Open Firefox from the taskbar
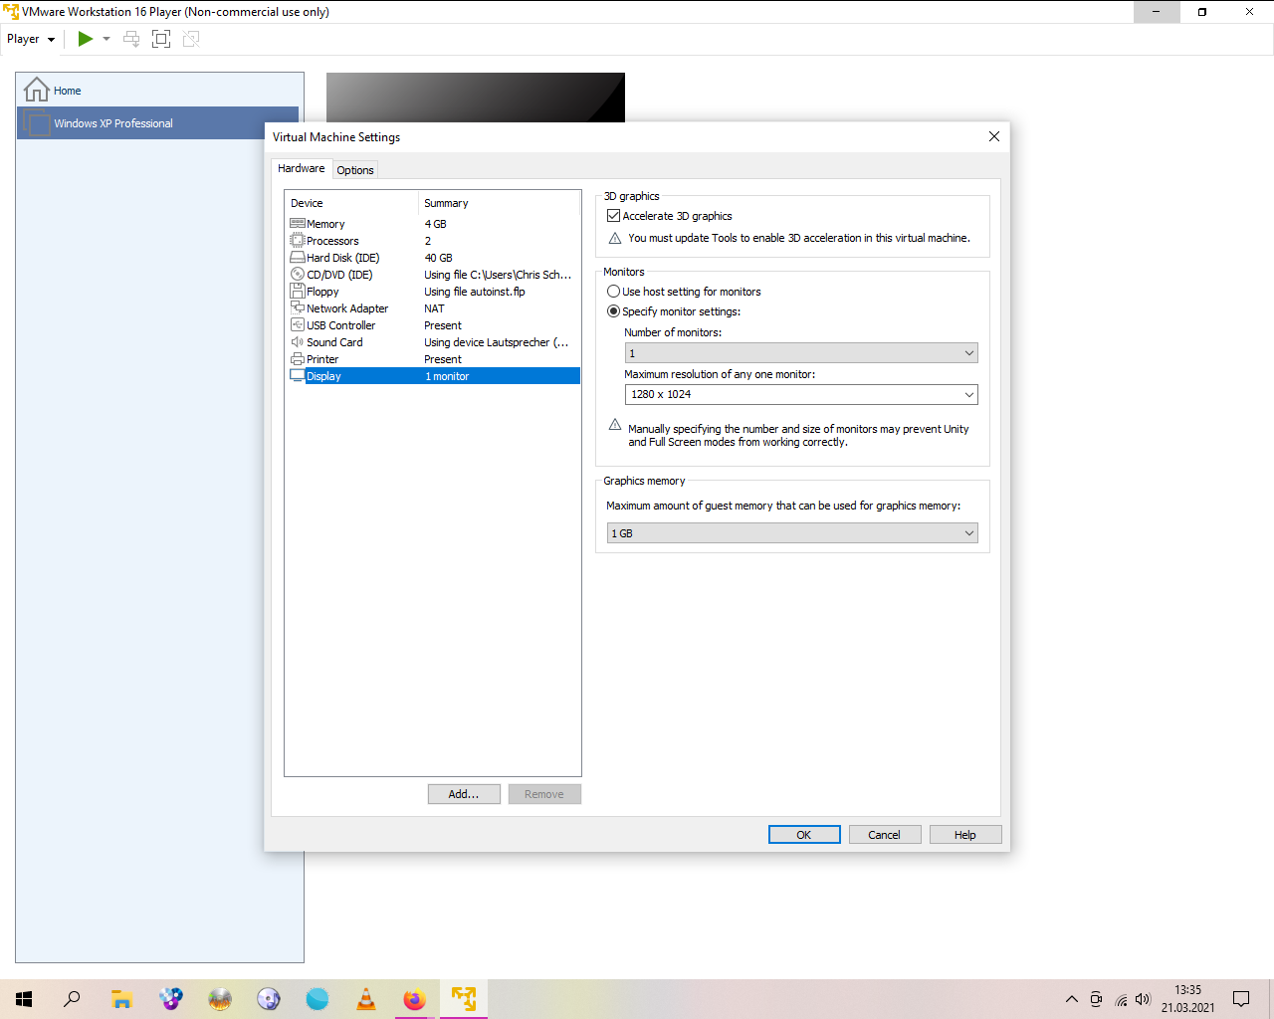 [415, 999]
